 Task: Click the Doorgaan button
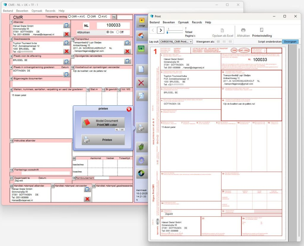[290, 42]
